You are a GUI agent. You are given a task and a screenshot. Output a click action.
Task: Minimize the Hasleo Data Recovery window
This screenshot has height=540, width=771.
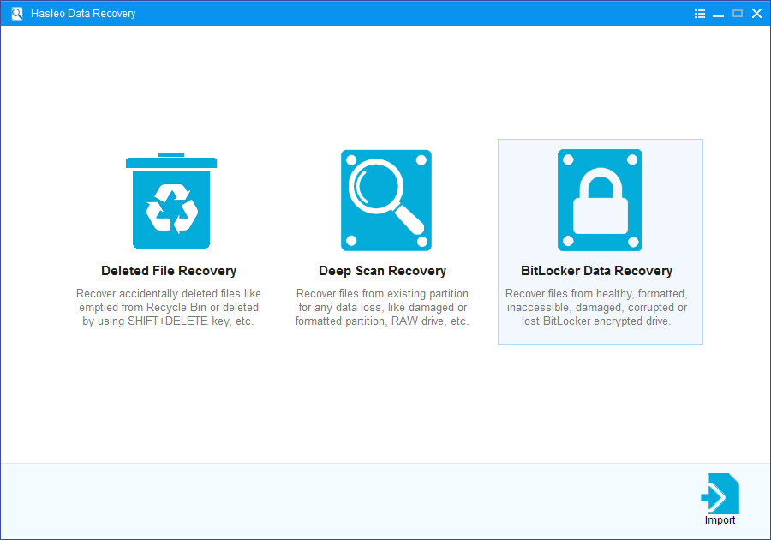pos(719,15)
